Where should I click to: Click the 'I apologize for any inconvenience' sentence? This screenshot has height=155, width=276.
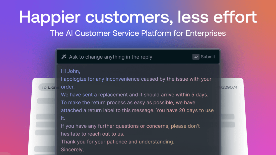point(136,79)
